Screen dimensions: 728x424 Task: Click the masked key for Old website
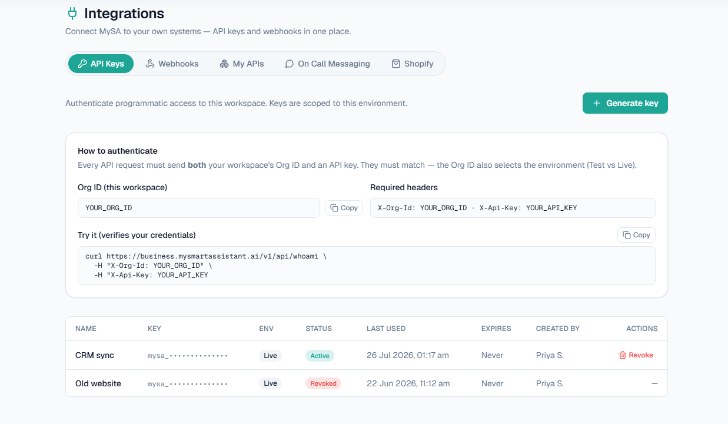click(x=188, y=384)
